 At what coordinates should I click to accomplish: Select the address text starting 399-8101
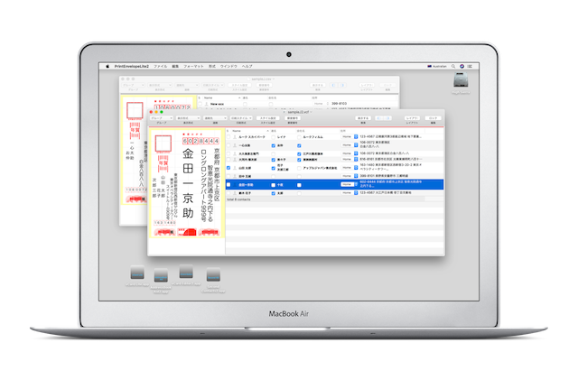(x=384, y=176)
